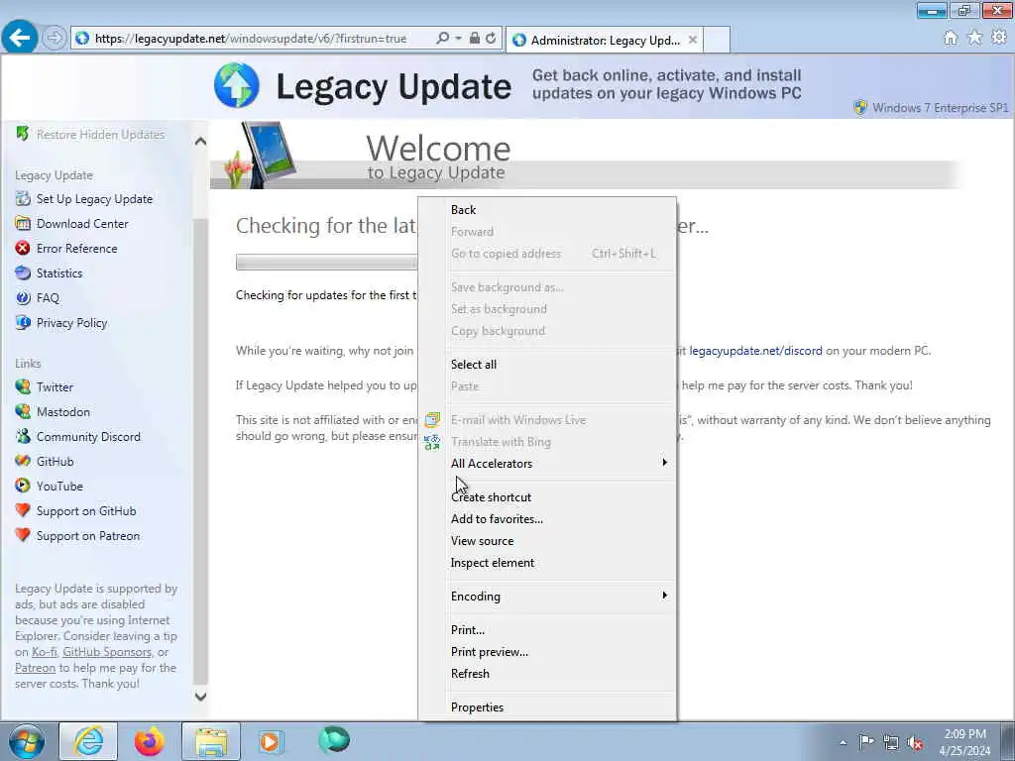The image size is (1015, 761).
Task: Click the Support on GitHub heart icon
Action: pyautogui.click(x=23, y=510)
